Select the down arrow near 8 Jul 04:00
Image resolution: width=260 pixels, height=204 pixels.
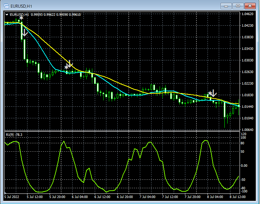213,93
